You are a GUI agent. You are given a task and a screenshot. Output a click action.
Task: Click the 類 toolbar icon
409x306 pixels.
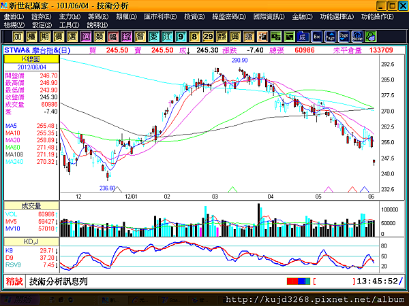[99, 37]
